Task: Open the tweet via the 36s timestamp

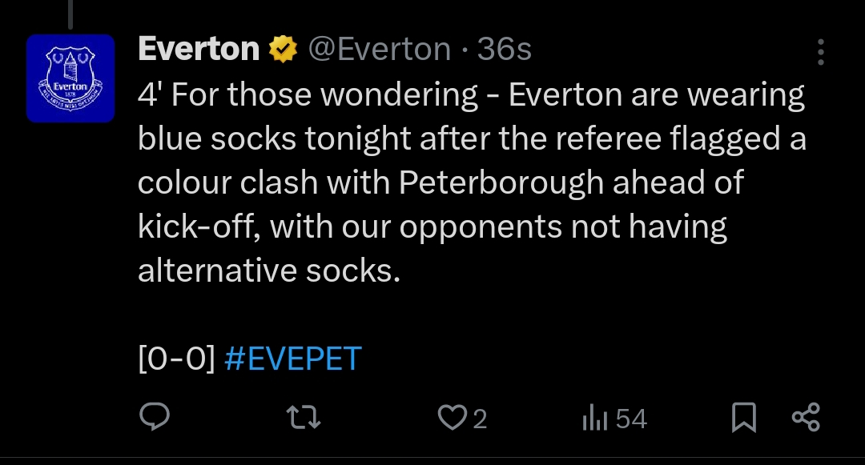Action: (505, 49)
